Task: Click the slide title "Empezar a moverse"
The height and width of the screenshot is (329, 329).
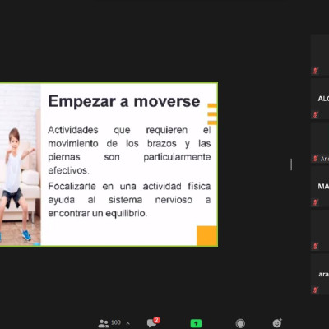Action: [124, 102]
